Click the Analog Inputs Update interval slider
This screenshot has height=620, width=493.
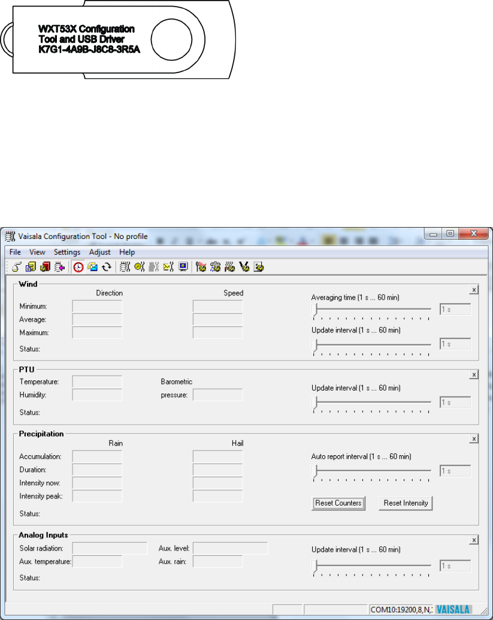[x=314, y=567]
